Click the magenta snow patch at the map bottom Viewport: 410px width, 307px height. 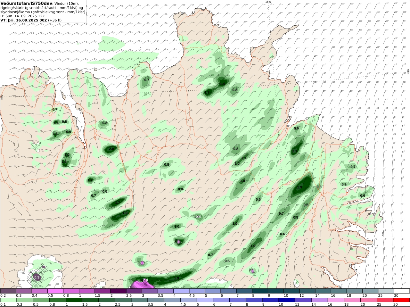pos(142,284)
